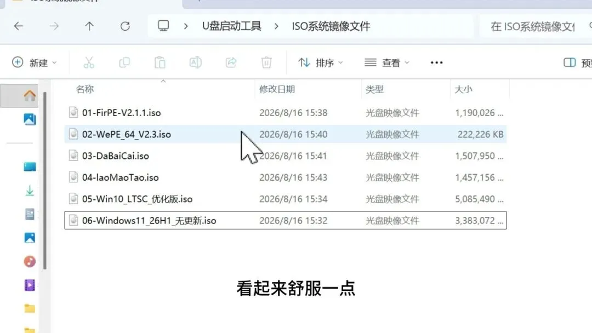Open the U盘启动工具 breadcrumb

point(232,26)
